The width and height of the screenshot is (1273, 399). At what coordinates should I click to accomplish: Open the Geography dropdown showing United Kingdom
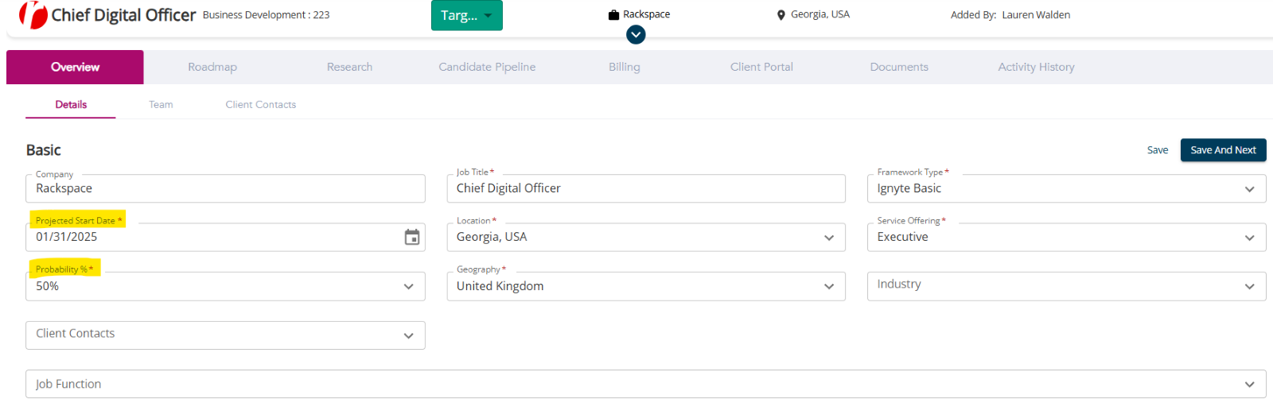coord(646,286)
